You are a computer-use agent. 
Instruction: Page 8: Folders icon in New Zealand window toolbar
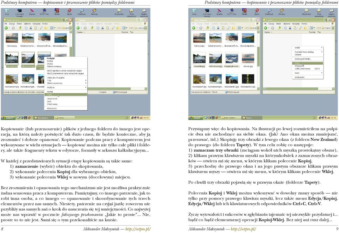click(x=46, y=28)
